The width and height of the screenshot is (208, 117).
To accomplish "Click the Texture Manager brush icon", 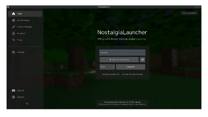I will (13, 27).
